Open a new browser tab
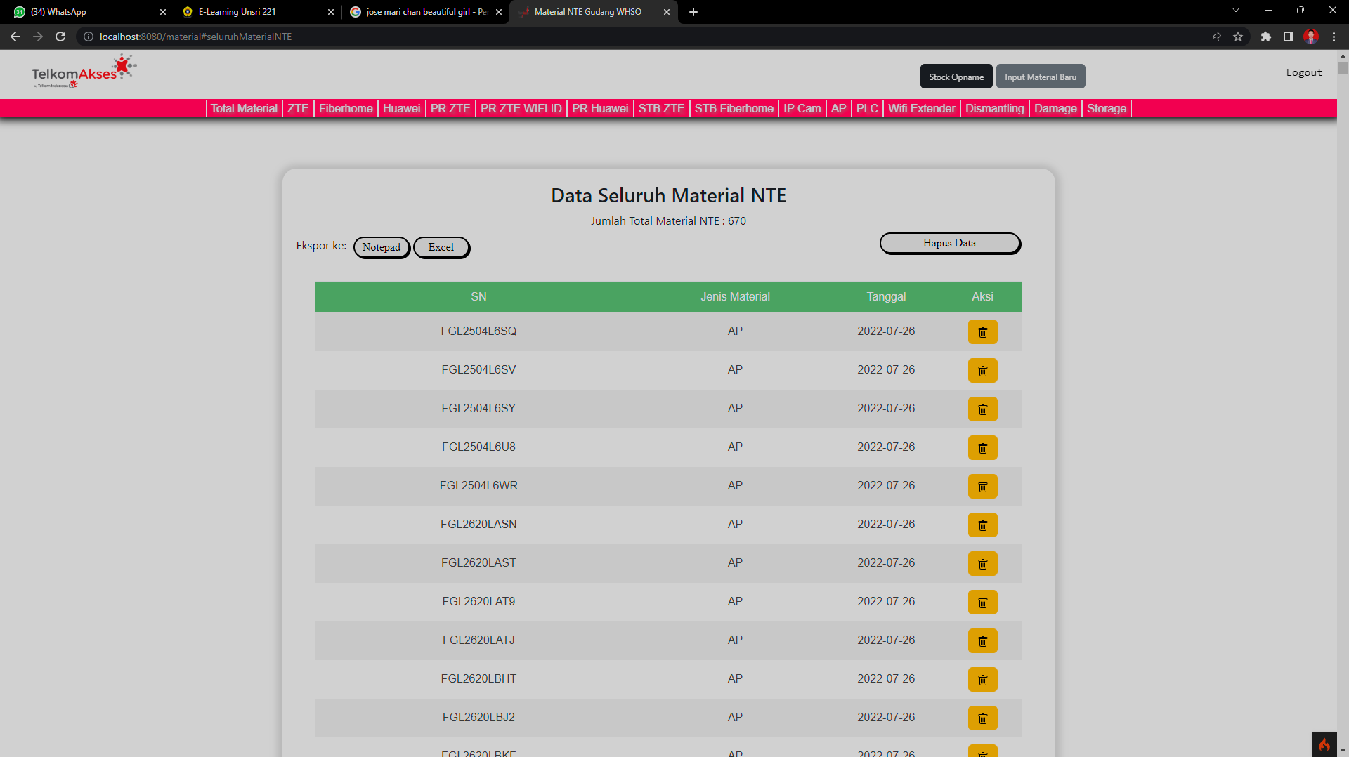1349x757 pixels. click(693, 12)
